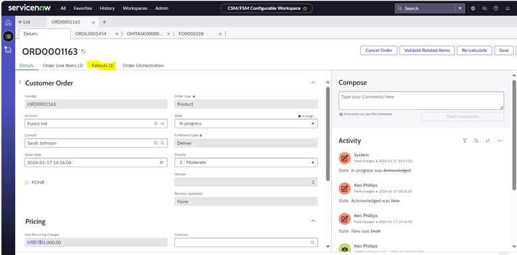Switch to the Order Line Items (3) tab

tap(63, 66)
